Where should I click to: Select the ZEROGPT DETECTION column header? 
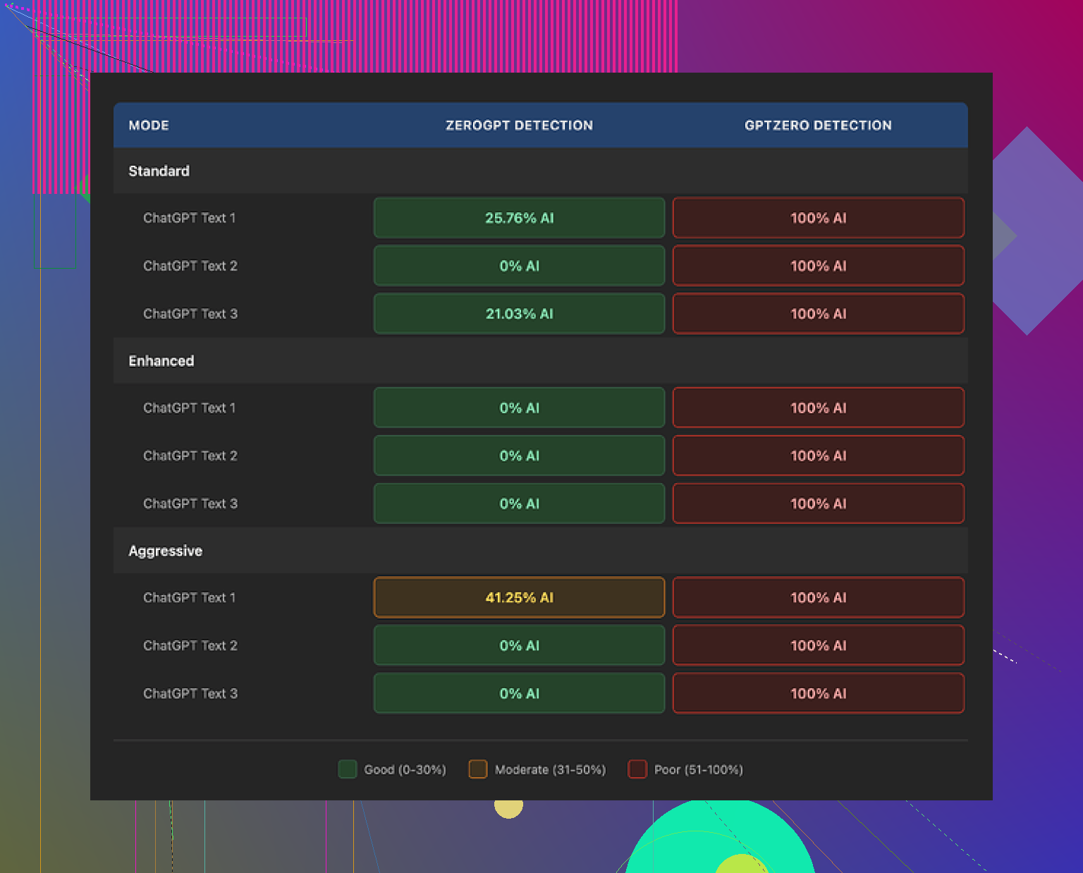tap(519, 126)
